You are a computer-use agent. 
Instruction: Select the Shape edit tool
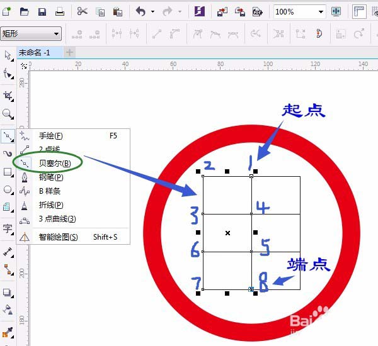pos(8,74)
